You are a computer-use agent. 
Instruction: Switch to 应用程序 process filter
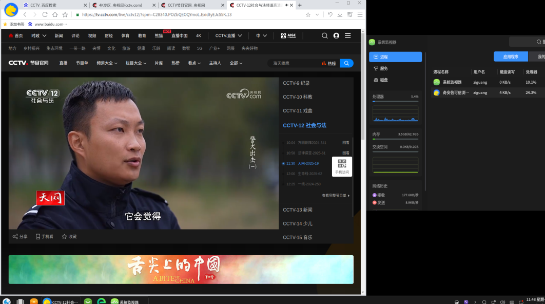(x=510, y=56)
